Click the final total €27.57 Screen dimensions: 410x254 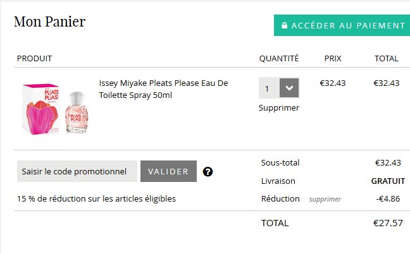(388, 222)
